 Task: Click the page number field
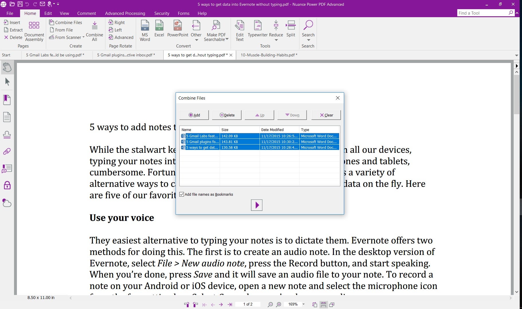(x=248, y=304)
